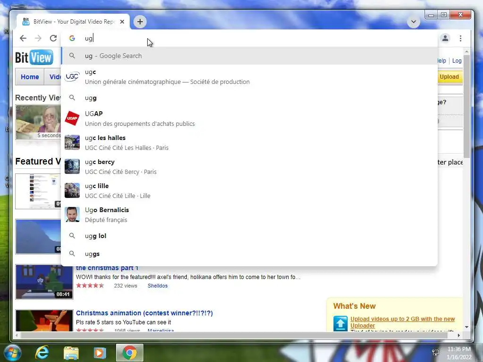Select the 'uggs' search suggestion
This screenshot has height=362, width=483.
(x=249, y=254)
